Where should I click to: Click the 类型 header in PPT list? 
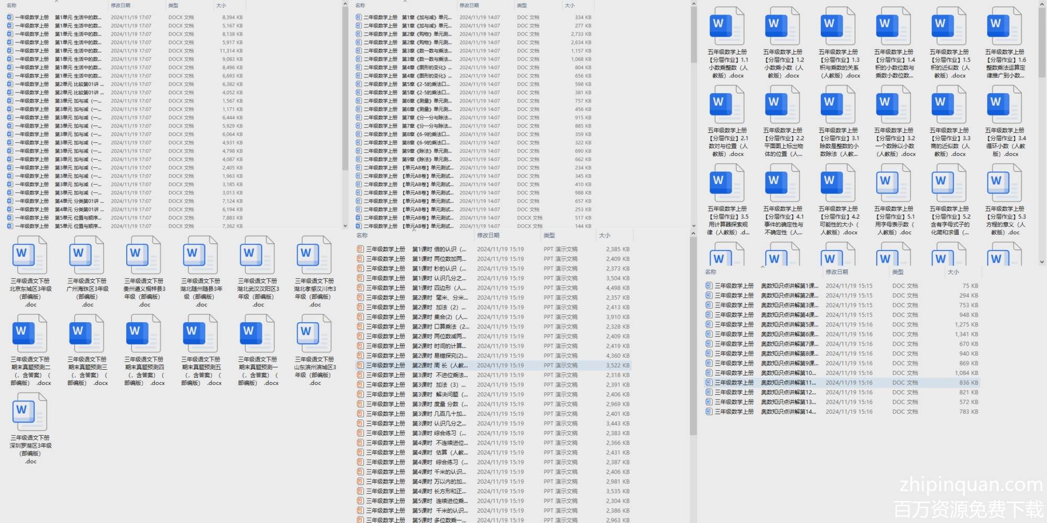click(x=549, y=236)
